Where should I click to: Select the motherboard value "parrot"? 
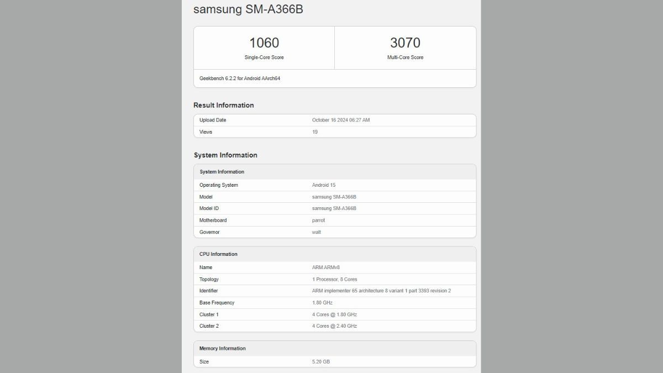click(x=318, y=220)
